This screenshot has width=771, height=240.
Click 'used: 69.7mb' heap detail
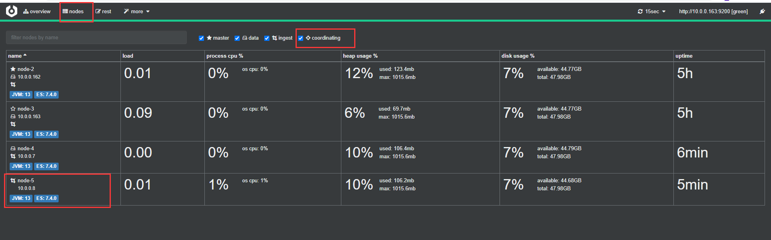[x=394, y=109]
